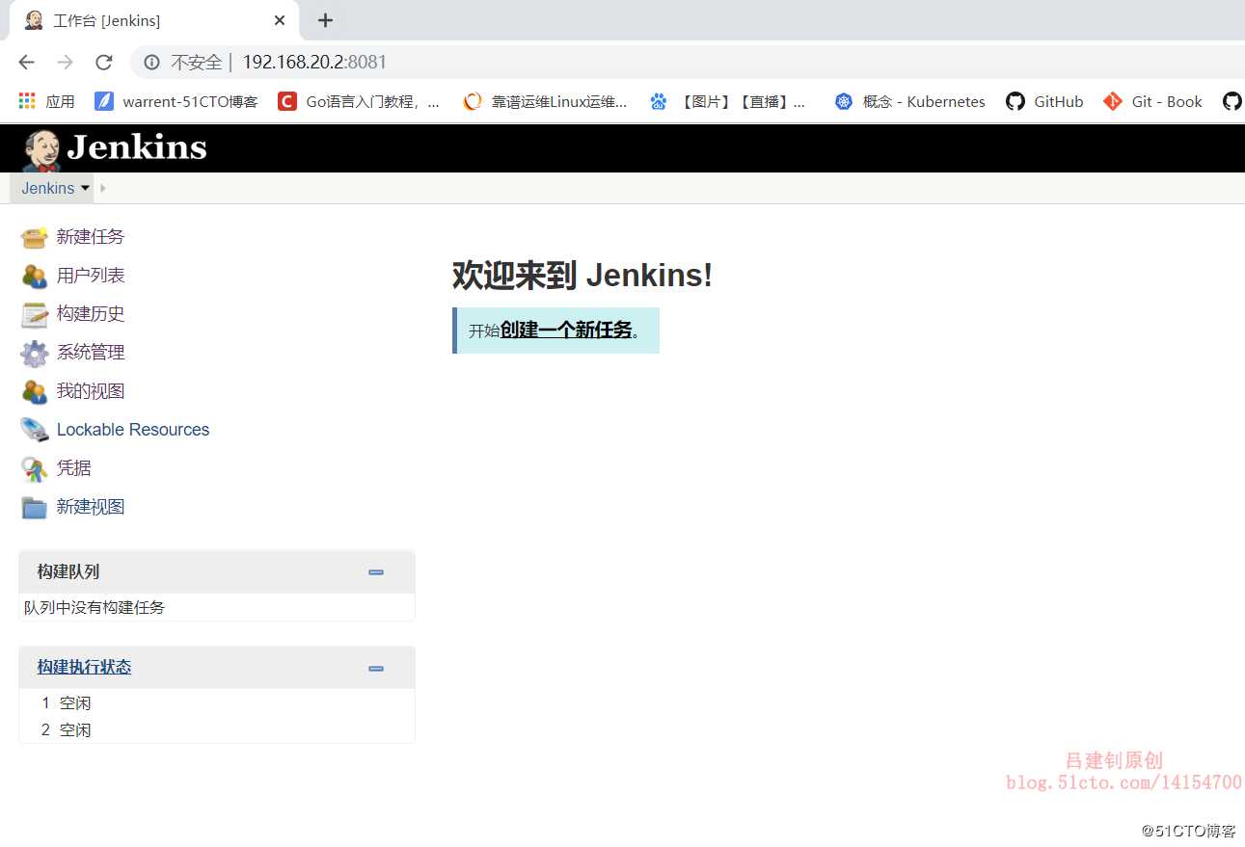
Task: Open the 靠谱运维Linux运维 bookmark
Action: coord(545,101)
